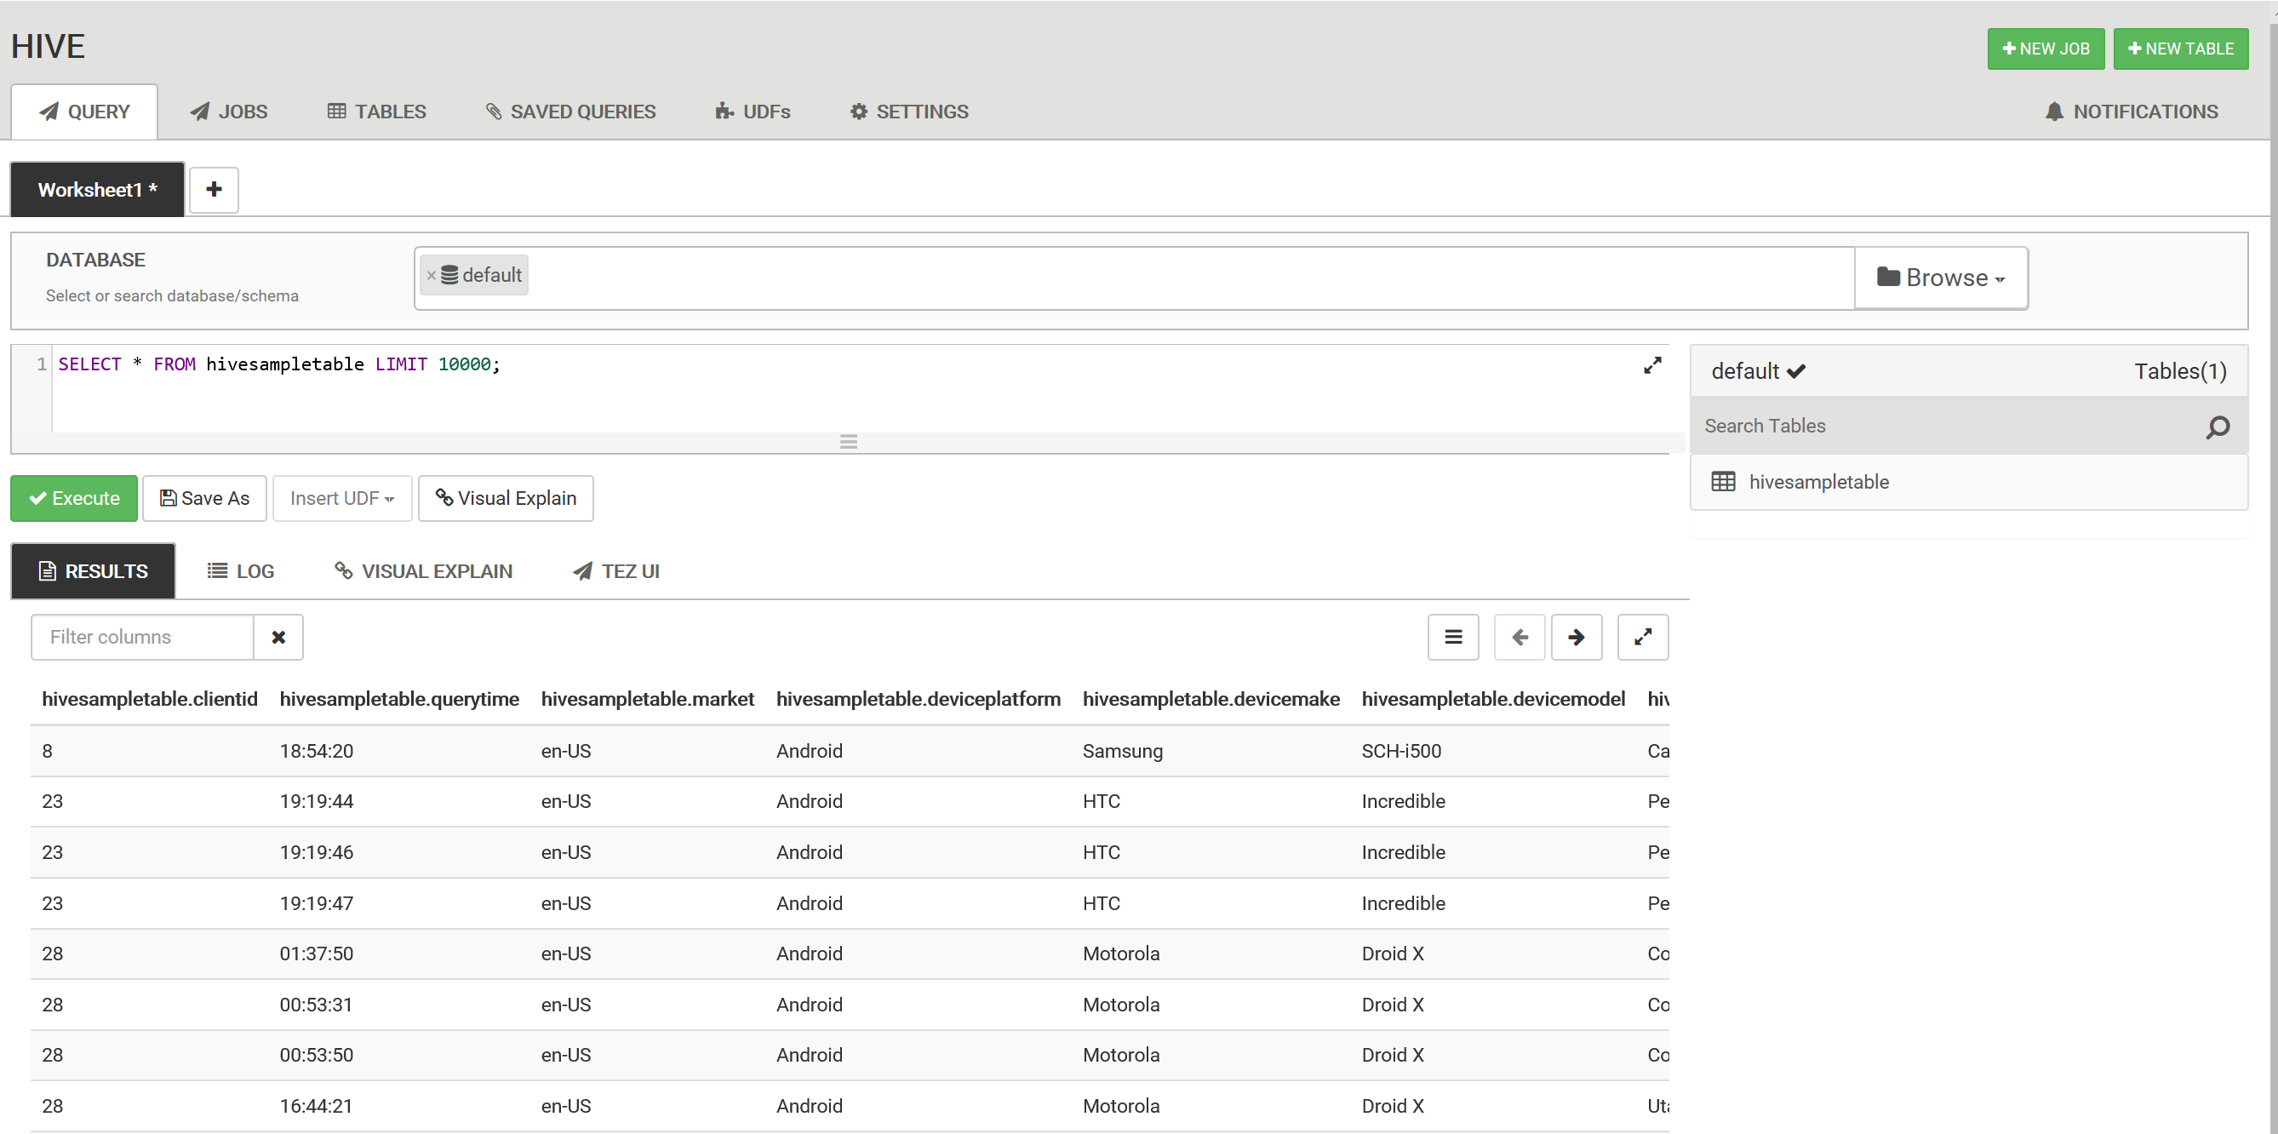The width and height of the screenshot is (2278, 1134).
Task: Open the results hamburger menu
Action: pos(1453,637)
